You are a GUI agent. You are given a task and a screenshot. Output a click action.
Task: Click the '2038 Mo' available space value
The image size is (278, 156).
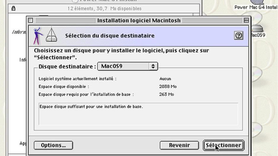(x=168, y=87)
